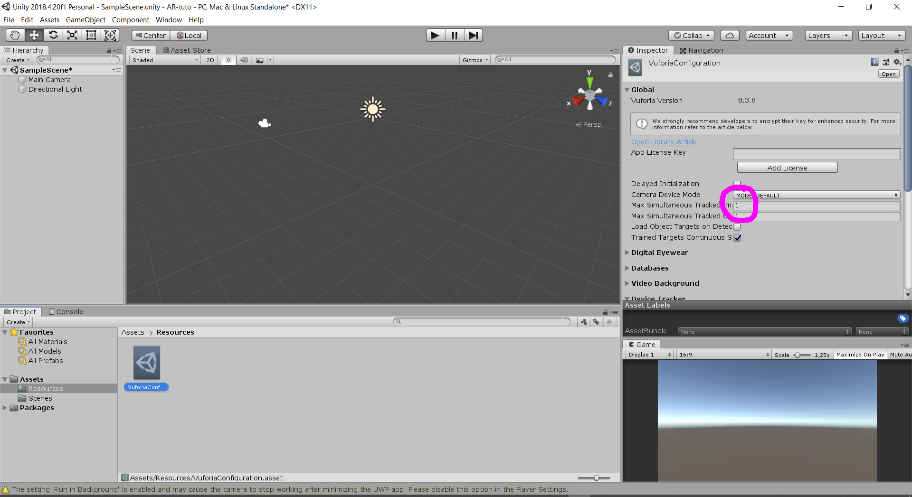Select the Rotate tool
Image resolution: width=912 pixels, height=497 pixels.
pyautogui.click(x=53, y=35)
